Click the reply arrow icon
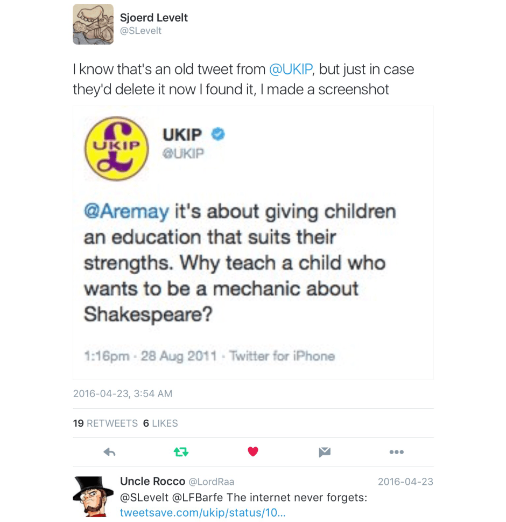The width and height of the screenshot is (506, 522). pos(109,452)
